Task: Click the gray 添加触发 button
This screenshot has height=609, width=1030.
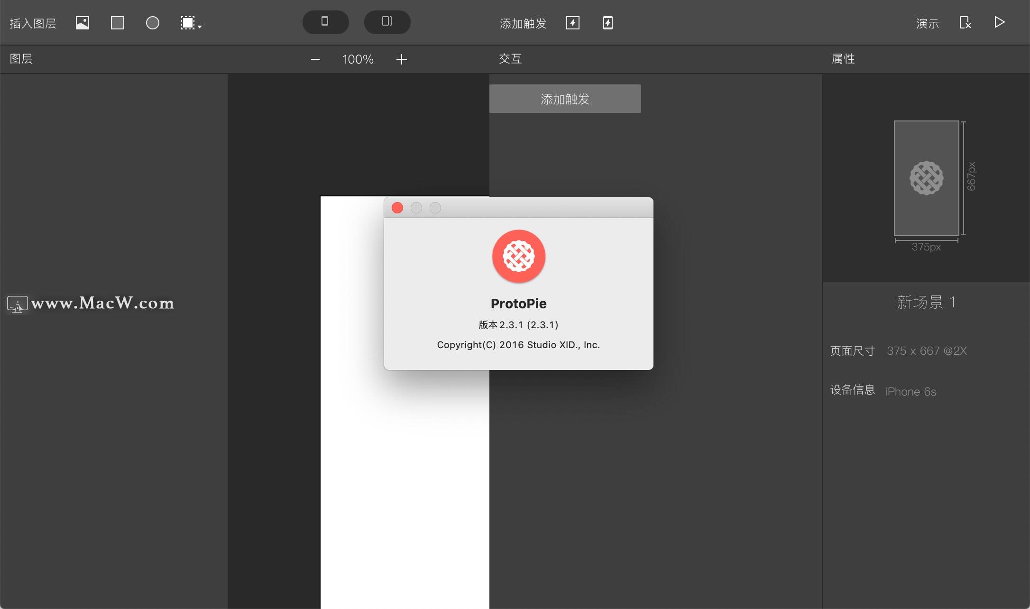Action: click(565, 99)
